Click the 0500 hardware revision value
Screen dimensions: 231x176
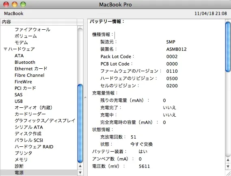(x=172, y=78)
